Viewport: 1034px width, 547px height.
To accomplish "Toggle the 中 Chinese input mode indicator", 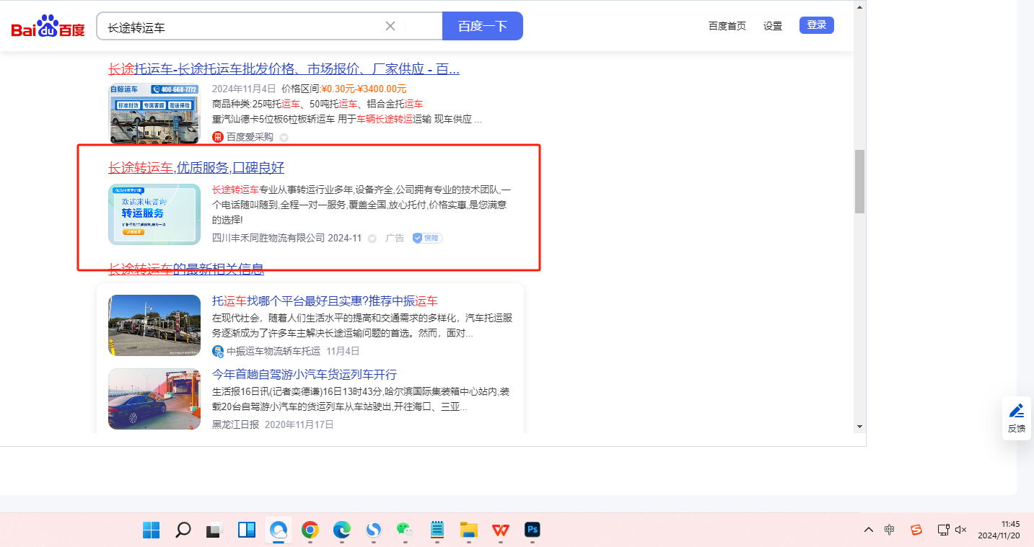I will (x=890, y=530).
